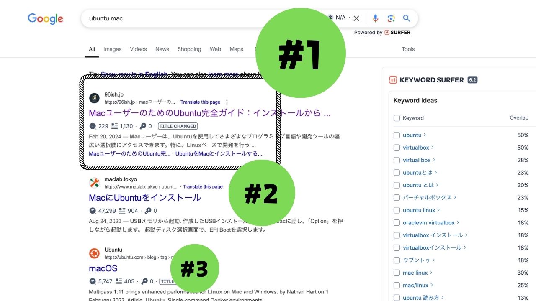Check the box for バーチャルボックス keyword

(397, 197)
